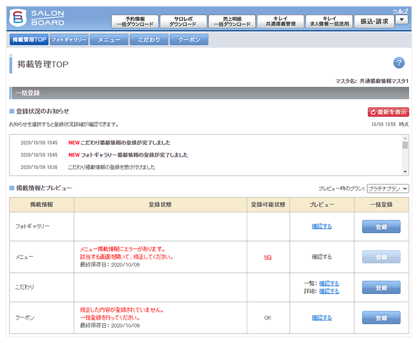Click 確認する preview link for フォトギャラリー
This screenshot has height=343, width=418.
pyautogui.click(x=321, y=226)
